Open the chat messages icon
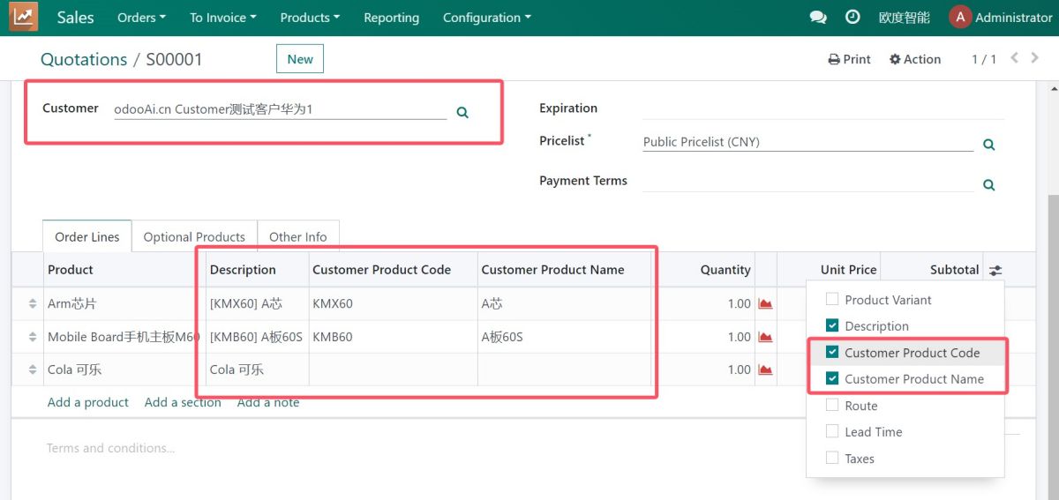 tap(818, 18)
